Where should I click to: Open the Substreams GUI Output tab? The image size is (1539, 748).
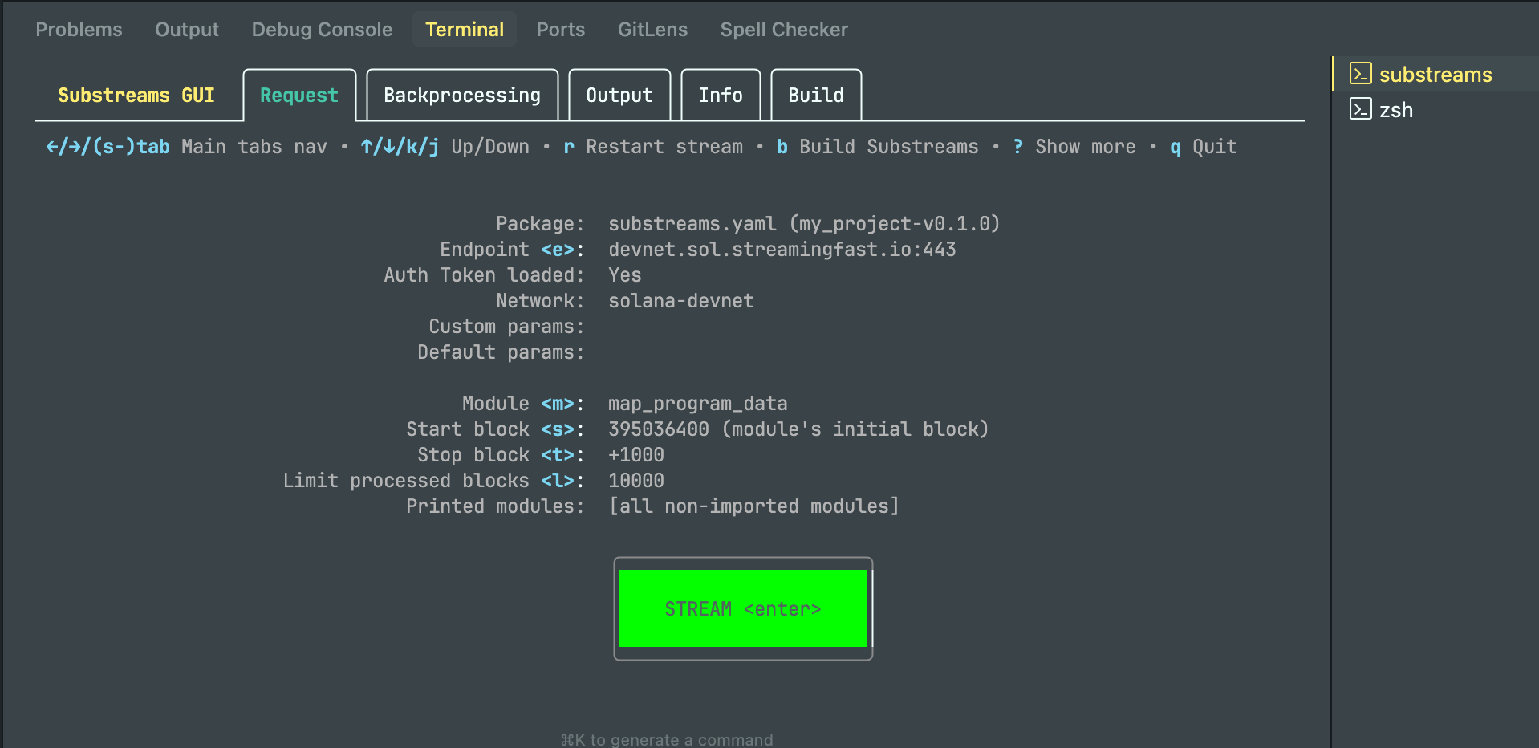619,96
